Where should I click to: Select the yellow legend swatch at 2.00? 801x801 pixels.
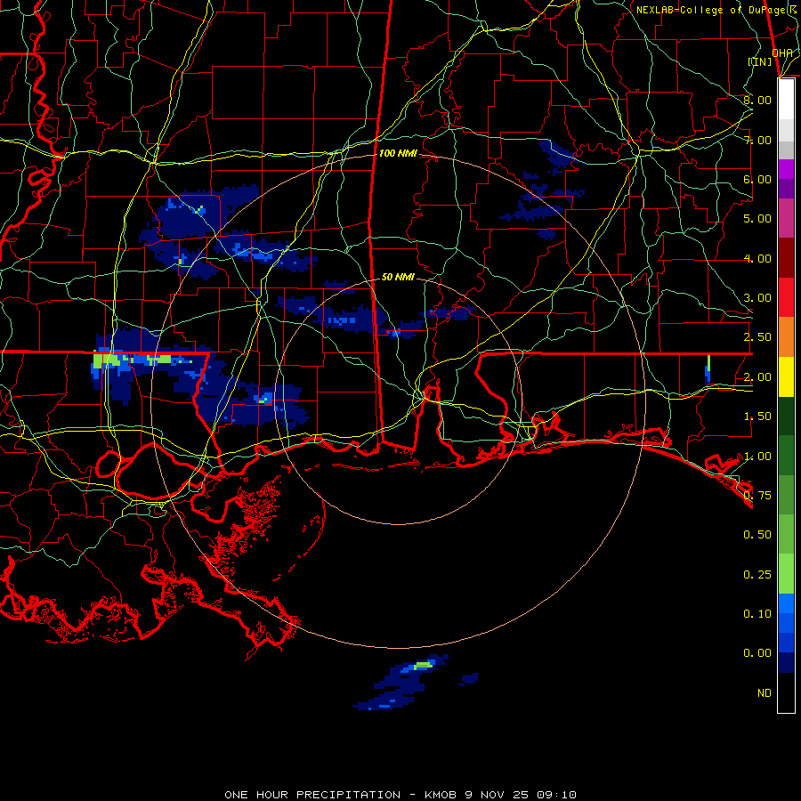(x=786, y=376)
